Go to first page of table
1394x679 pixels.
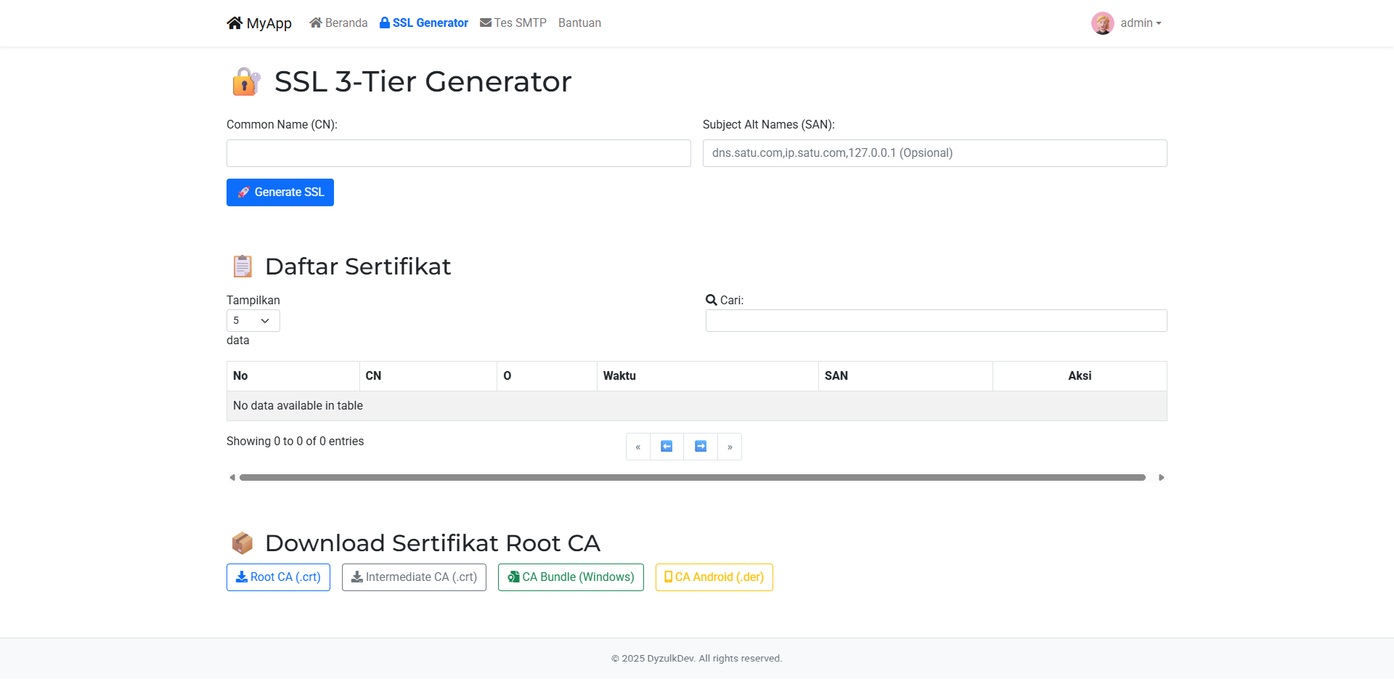pyautogui.click(x=638, y=447)
